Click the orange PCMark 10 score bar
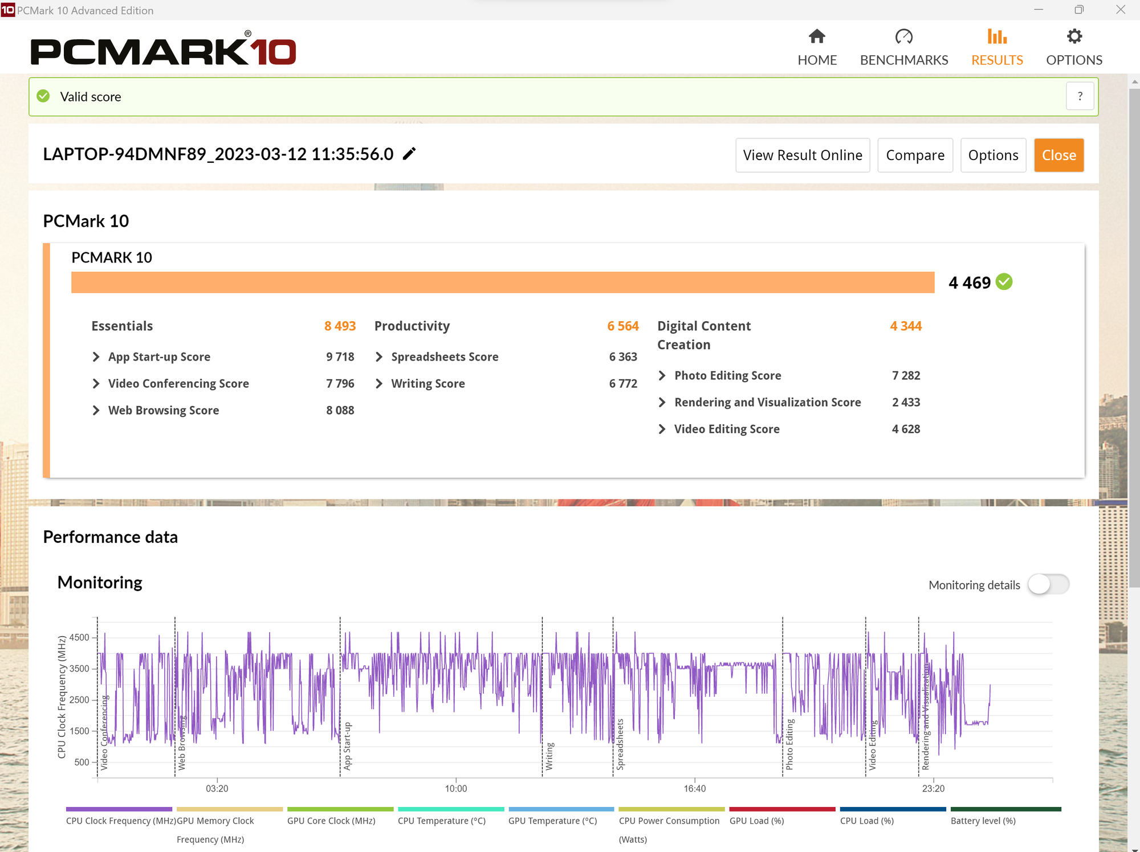Image resolution: width=1140 pixels, height=852 pixels. click(x=503, y=282)
